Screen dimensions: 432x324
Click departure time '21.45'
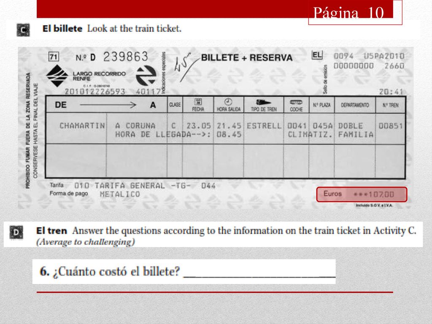pos(229,126)
